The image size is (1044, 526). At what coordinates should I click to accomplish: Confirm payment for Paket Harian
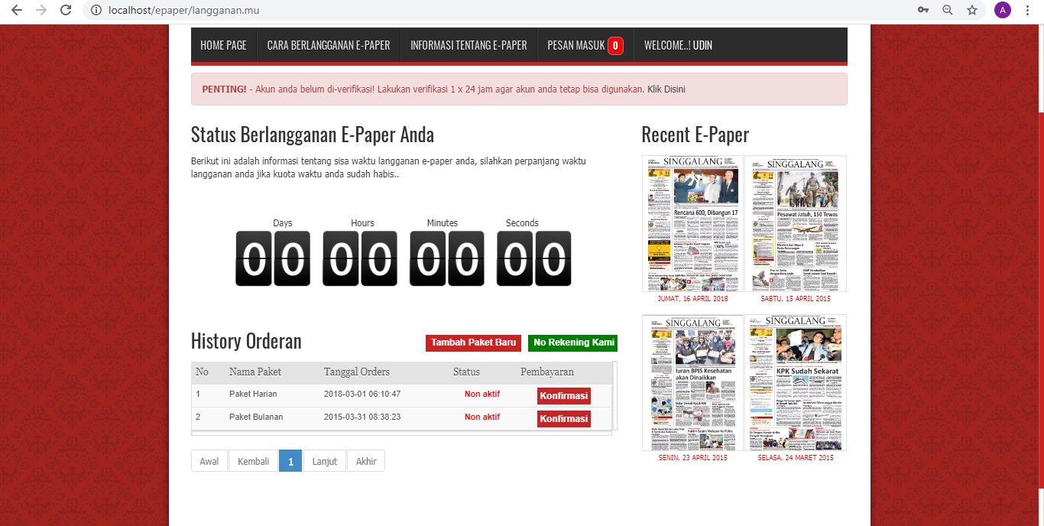563,396
